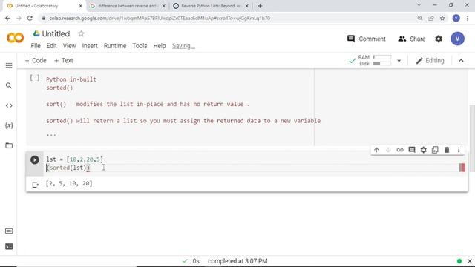Open the RAM Disk resources dropdown arrow
Screen dimensions: 475x267
(399, 61)
